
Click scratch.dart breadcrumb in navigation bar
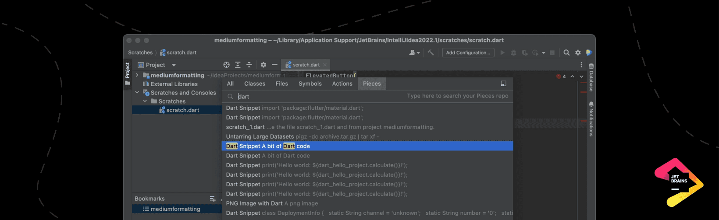178,52
